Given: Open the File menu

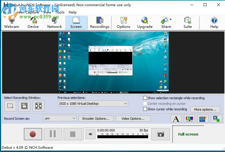Looking at the screenshot, I should click(6, 12).
